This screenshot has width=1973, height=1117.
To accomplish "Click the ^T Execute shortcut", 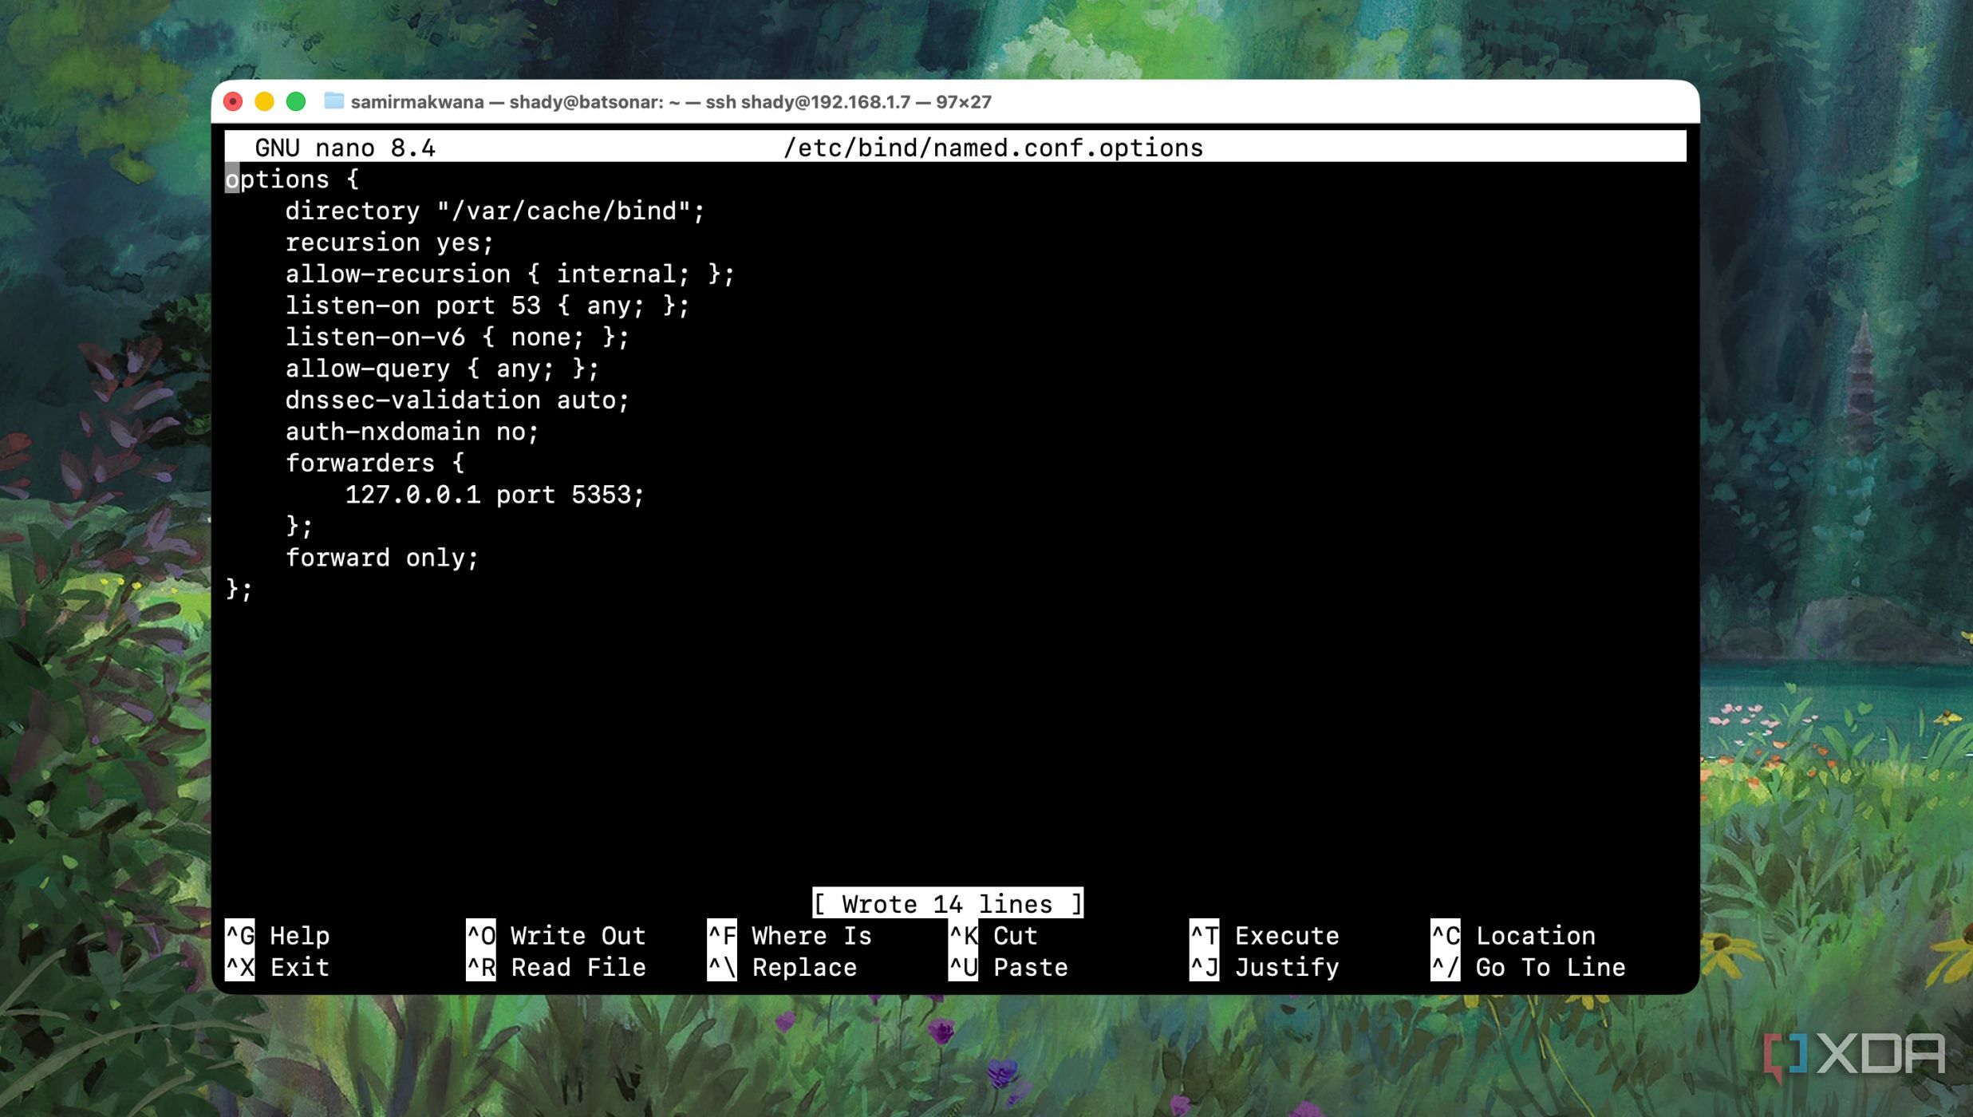I will (1265, 935).
